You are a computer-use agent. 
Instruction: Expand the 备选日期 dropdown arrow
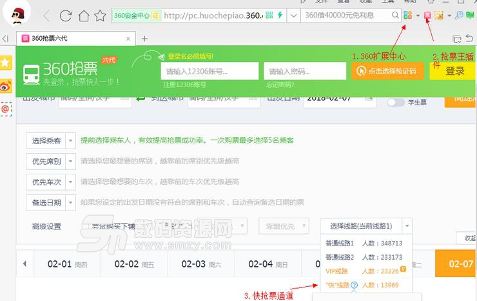pos(70,202)
